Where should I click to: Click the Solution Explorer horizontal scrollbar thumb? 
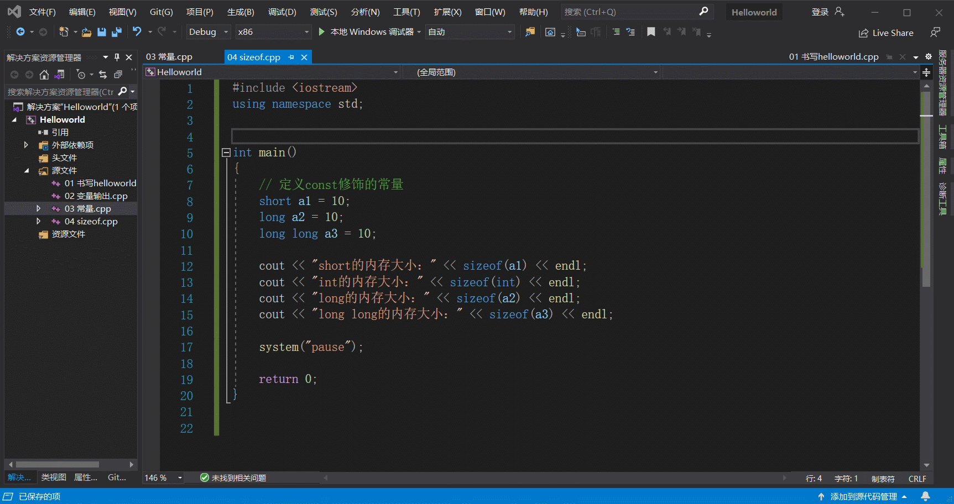pos(57,464)
